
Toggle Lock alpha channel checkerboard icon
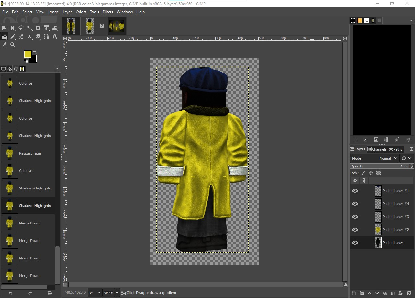click(x=378, y=173)
